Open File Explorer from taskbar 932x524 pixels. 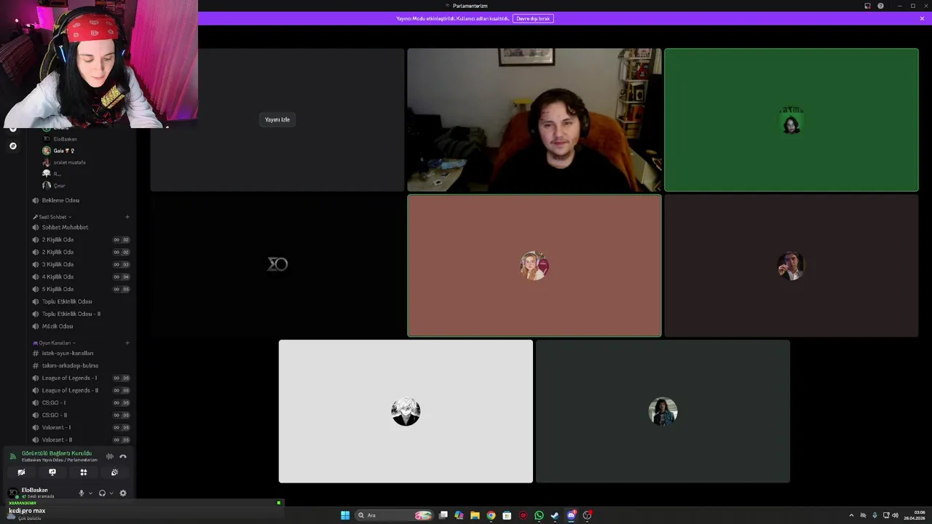[x=475, y=515]
